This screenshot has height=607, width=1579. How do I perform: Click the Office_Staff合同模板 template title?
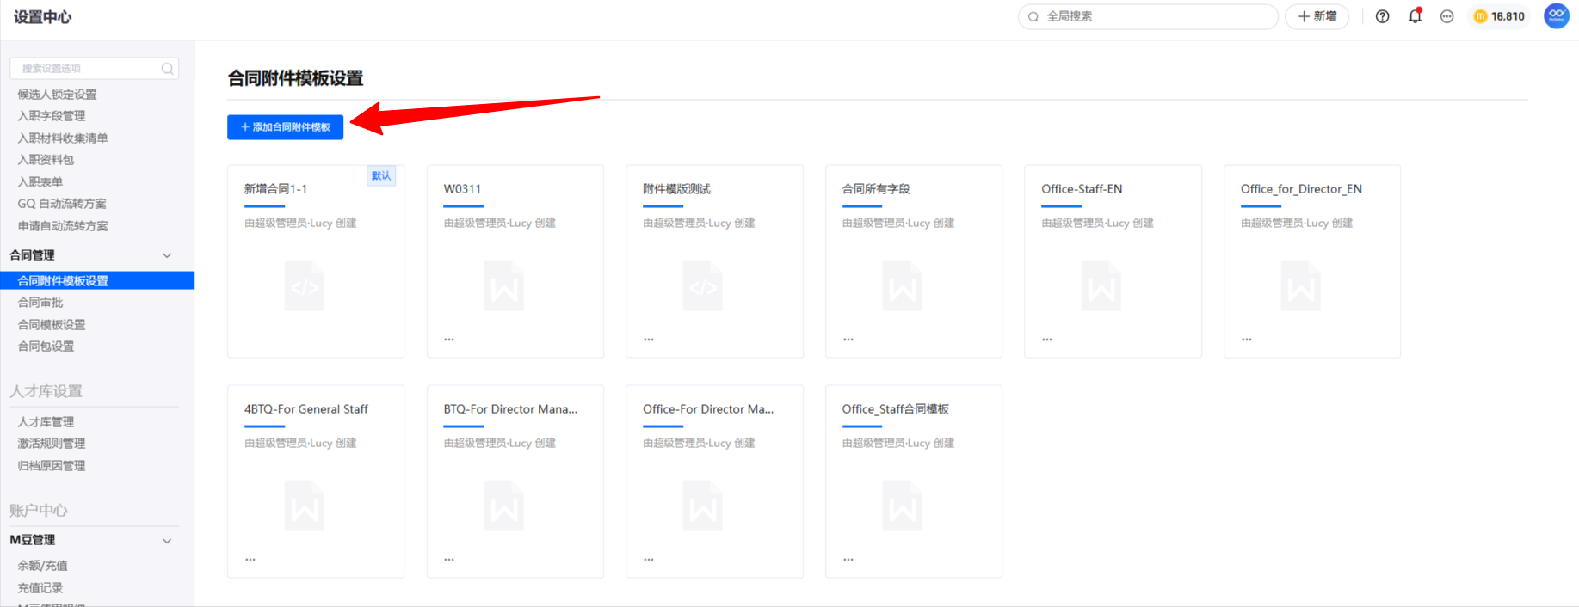pos(895,409)
